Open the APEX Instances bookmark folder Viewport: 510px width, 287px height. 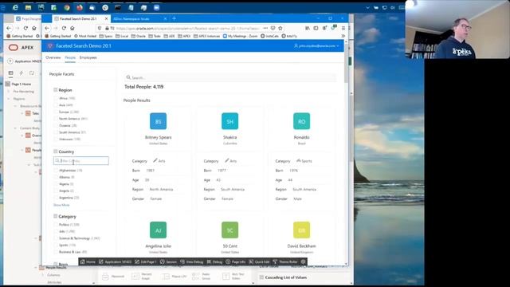point(206,36)
